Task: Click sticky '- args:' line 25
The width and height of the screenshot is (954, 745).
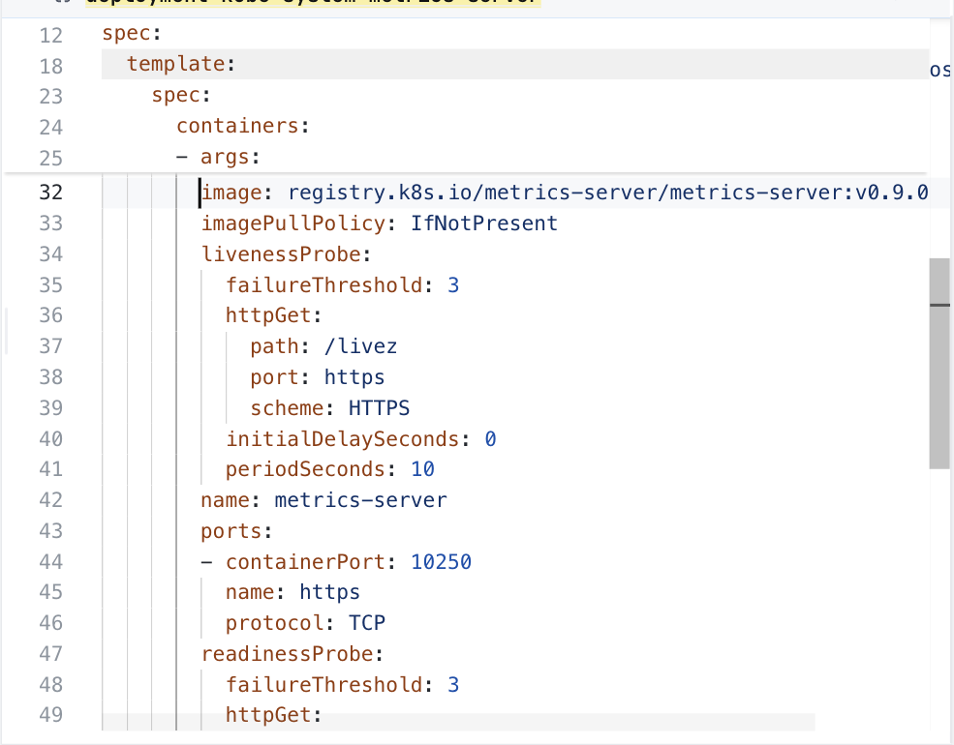Action: [218, 158]
